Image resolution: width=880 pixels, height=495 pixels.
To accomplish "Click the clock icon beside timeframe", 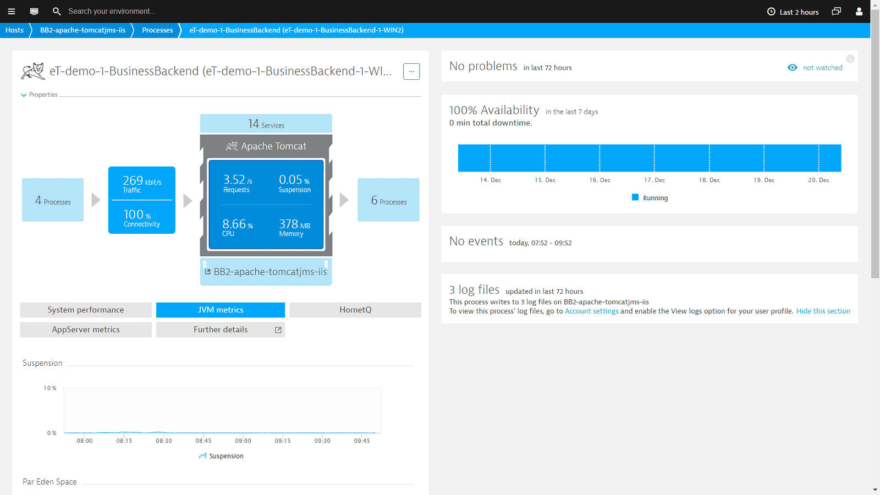I will coord(771,12).
